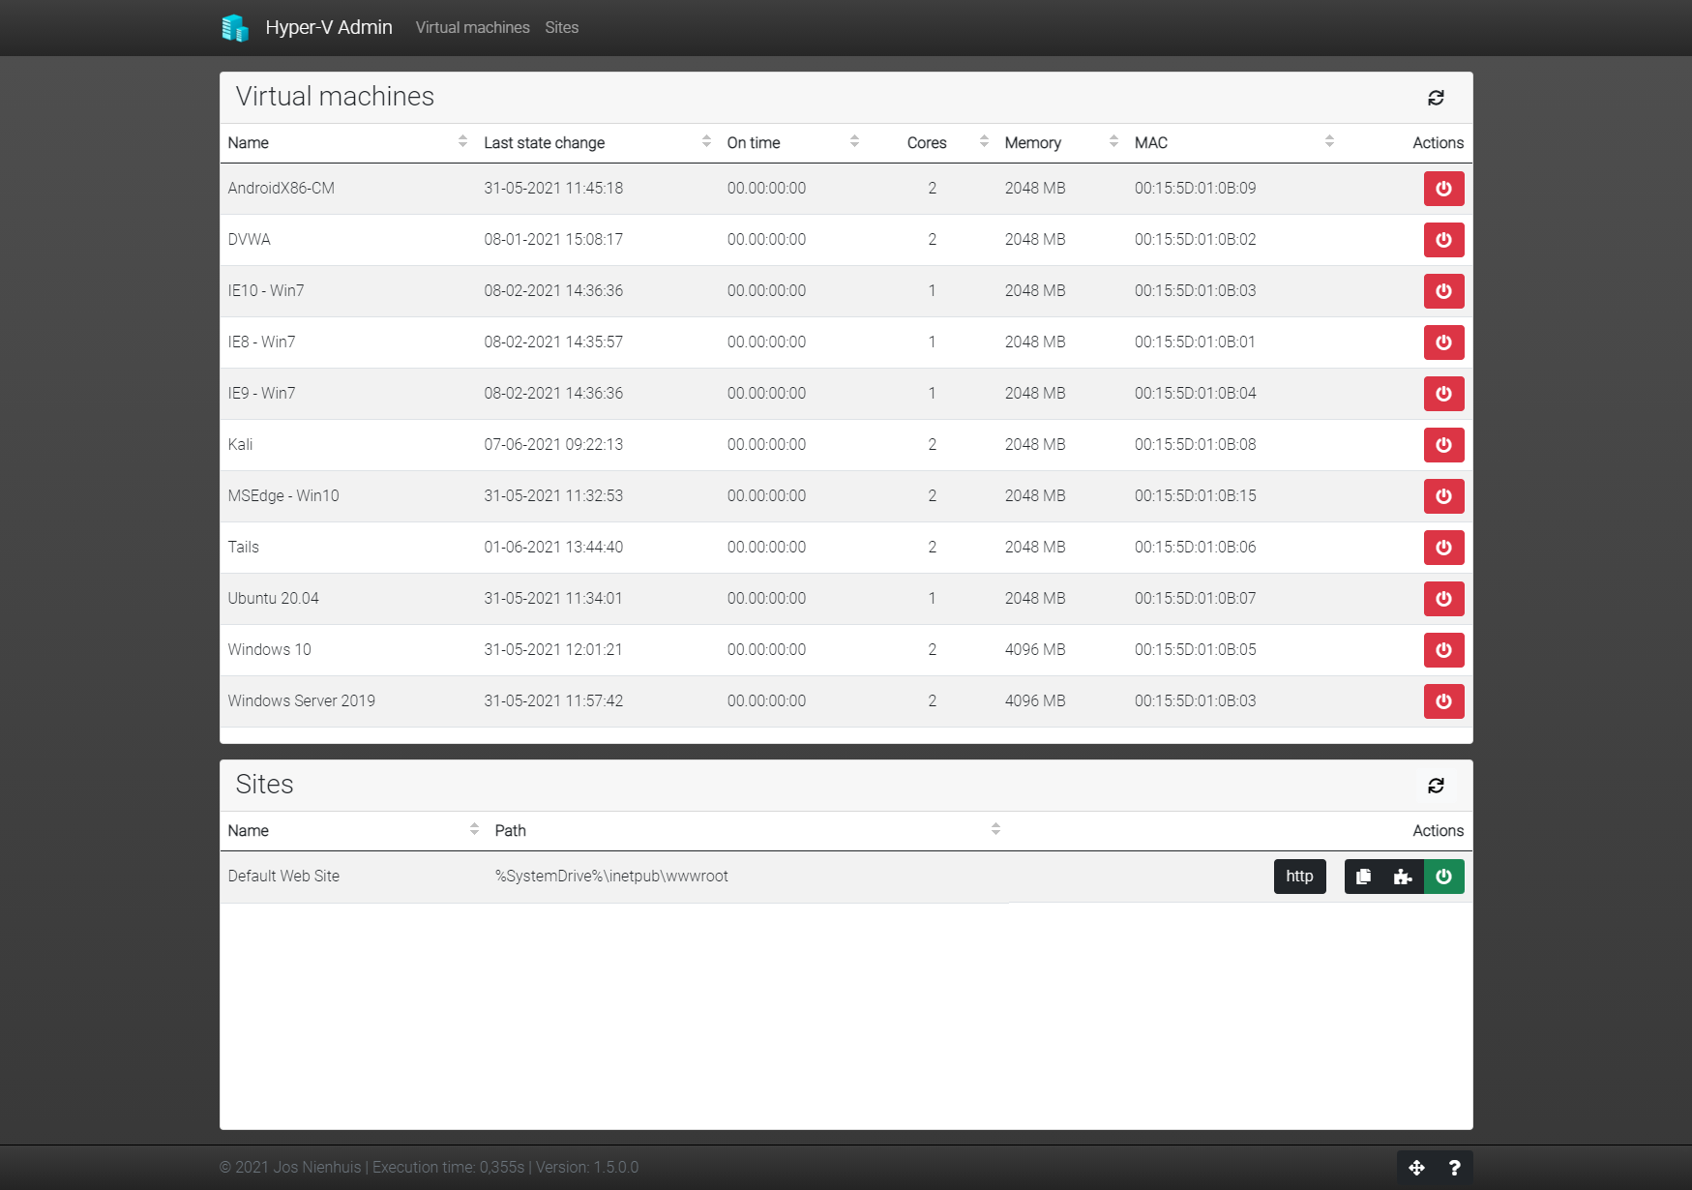Sort by Memory column
Screen dimensions: 1692x1190
tap(1062, 142)
